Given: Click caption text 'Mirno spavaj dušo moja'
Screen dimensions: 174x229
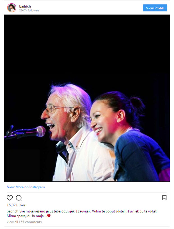Looking at the screenshot, I should (x=27, y=216).
